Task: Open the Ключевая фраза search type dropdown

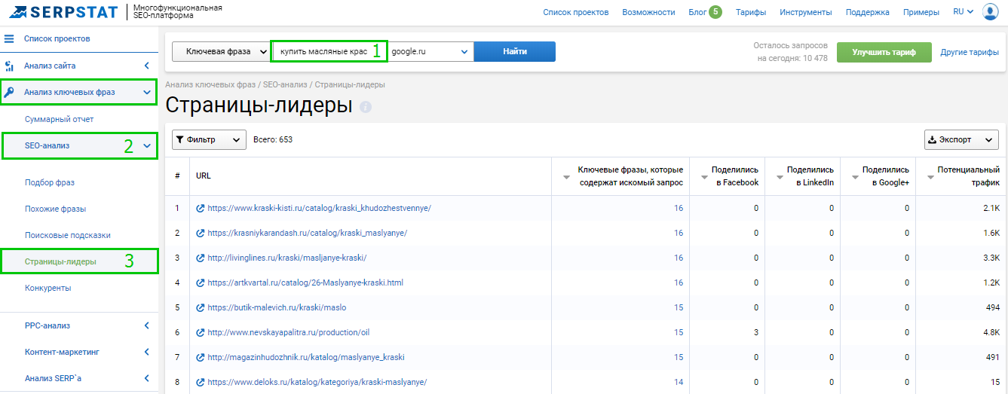Action: click(x=222, y=51)
